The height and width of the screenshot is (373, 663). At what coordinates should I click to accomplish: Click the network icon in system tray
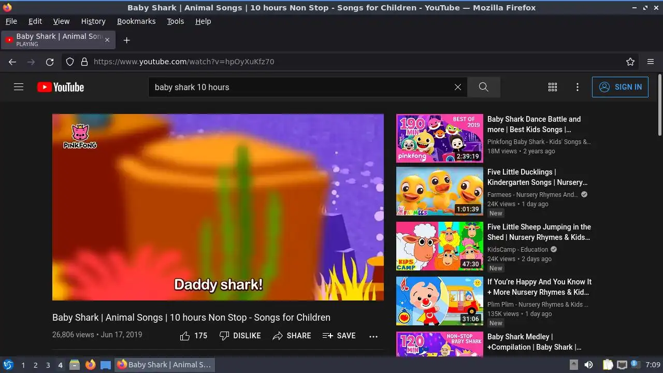coord(622,365)
